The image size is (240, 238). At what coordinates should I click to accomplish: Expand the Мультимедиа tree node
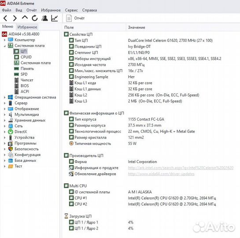[4, 115]
